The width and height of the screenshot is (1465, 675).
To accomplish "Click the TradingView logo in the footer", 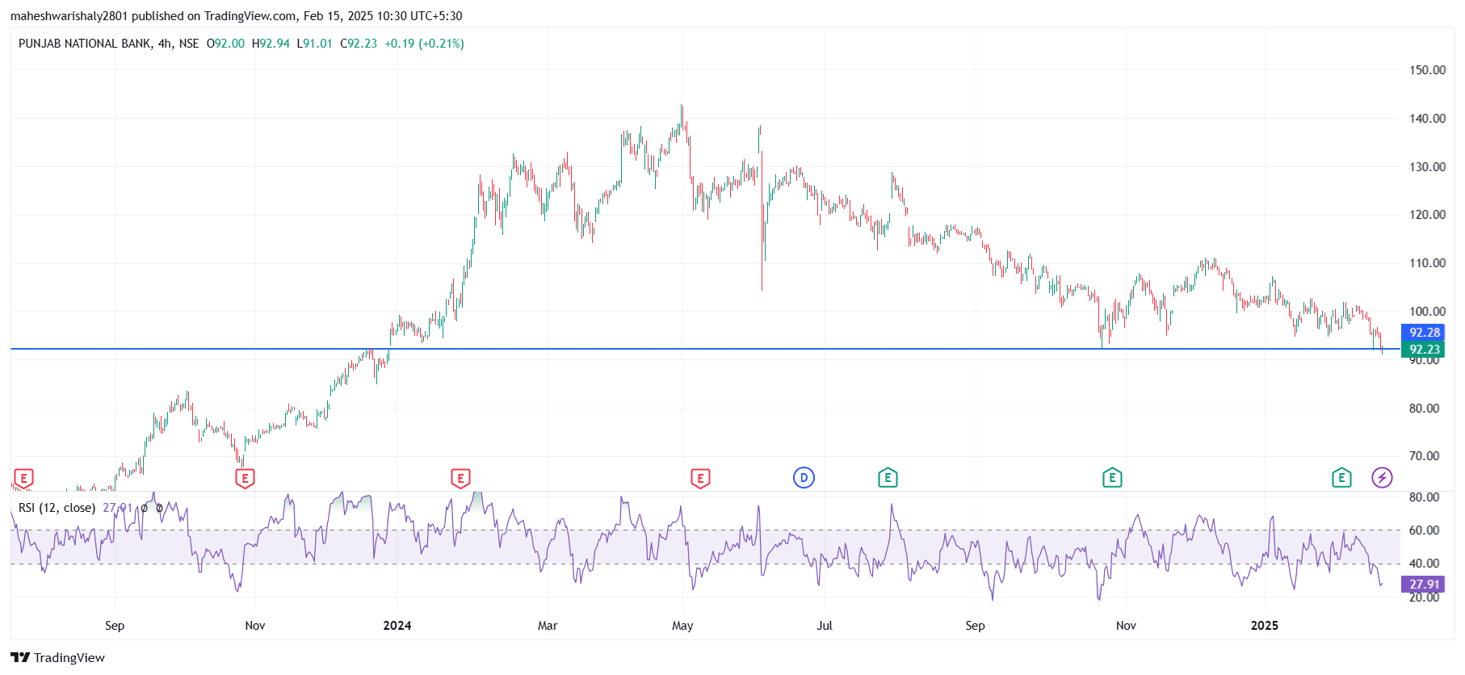I will tap(57, 657).
